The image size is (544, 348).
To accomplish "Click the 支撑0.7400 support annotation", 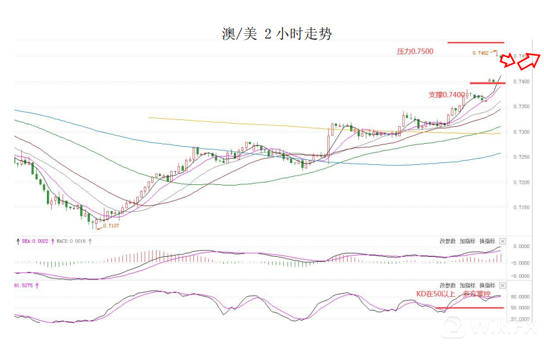I will (x=446, y=95).
